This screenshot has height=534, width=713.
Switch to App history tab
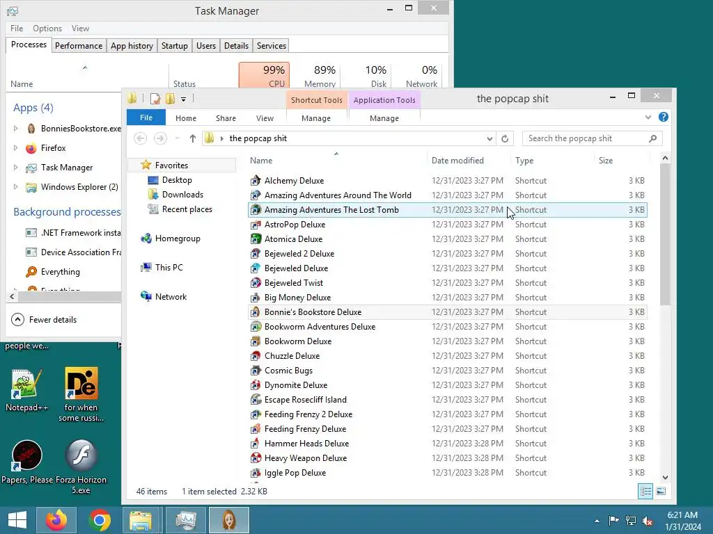(x=132, y=46)
